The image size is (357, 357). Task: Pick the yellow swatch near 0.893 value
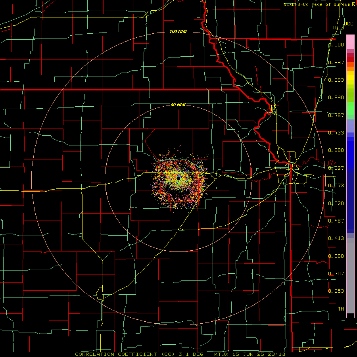[x=350, y=80]
